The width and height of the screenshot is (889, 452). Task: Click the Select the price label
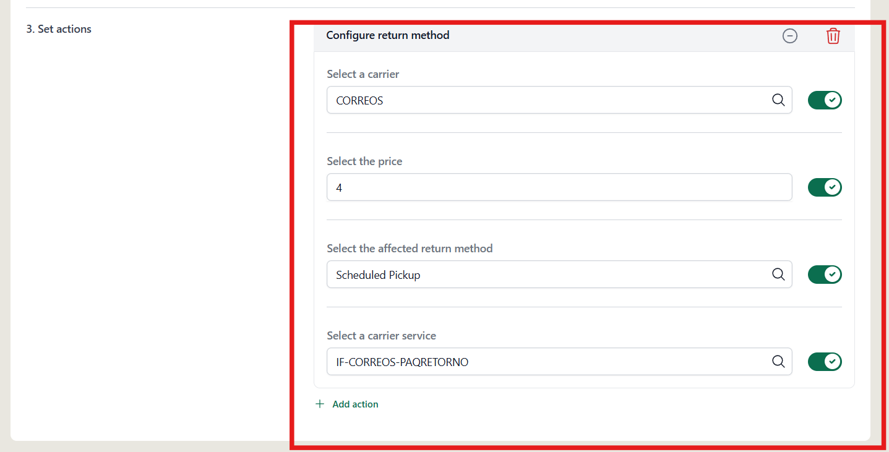click(364, 161)
